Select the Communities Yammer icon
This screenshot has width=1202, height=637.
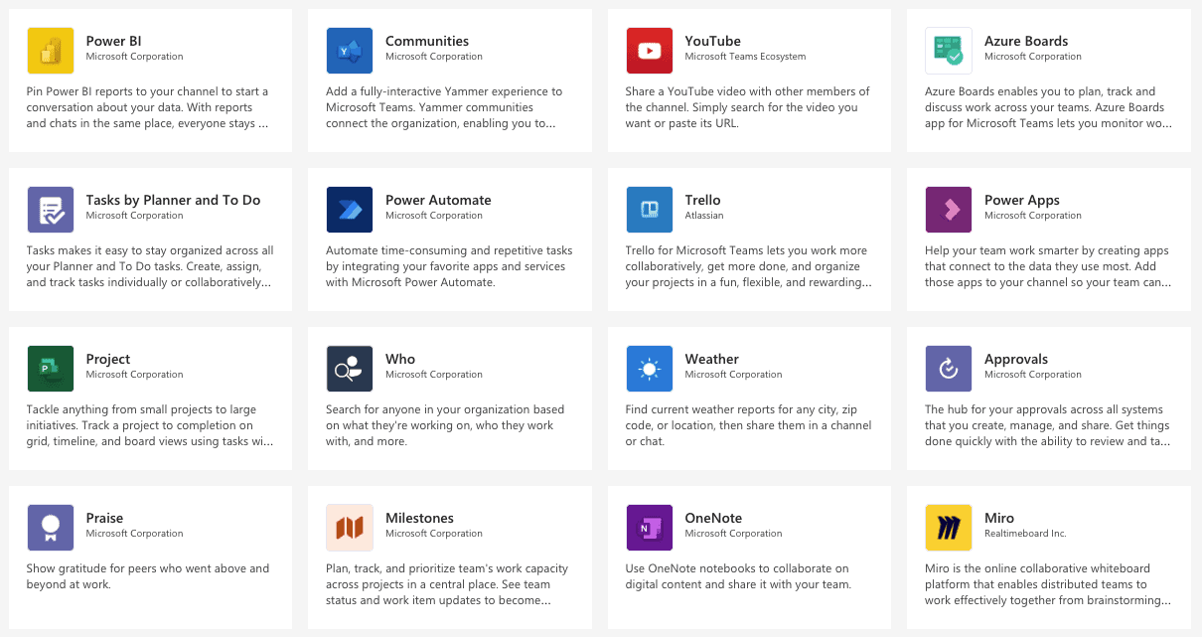point(350,51)
